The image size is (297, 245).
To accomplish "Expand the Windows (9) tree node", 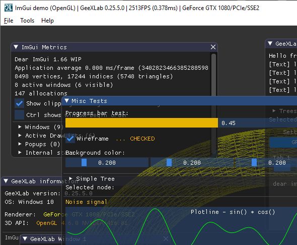I will [20, 127].
